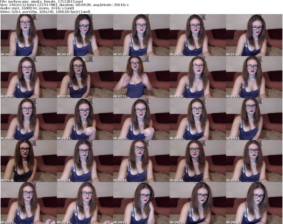Viewport: 283px width, 224px height.
Task: Select the thumbnail at 00:06:18
Action: click(x=141, y=161)
